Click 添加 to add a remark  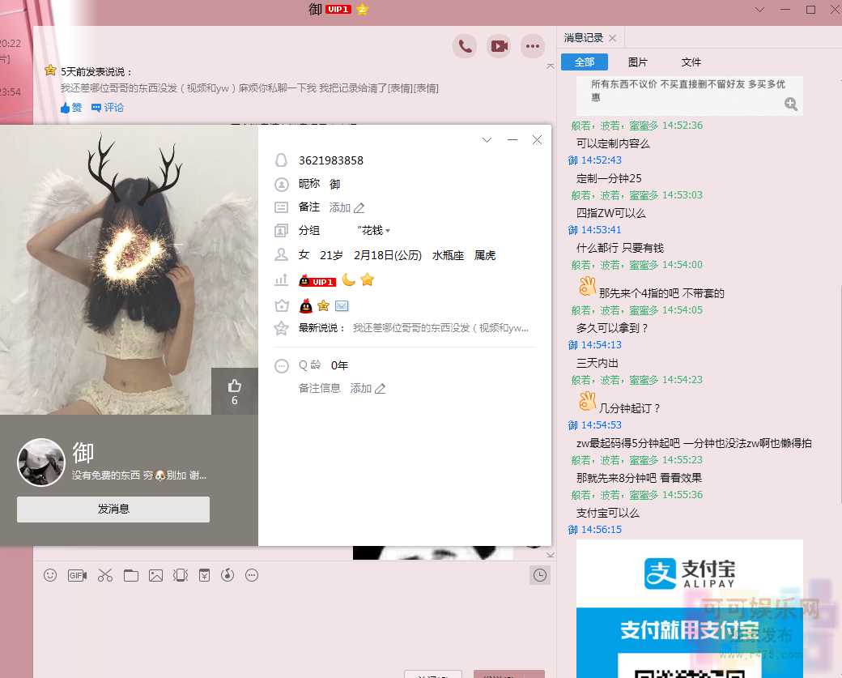(x=342, y=207)
